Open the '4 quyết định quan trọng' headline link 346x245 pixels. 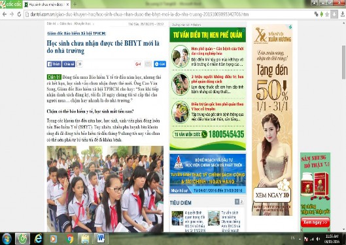(196, 222)
